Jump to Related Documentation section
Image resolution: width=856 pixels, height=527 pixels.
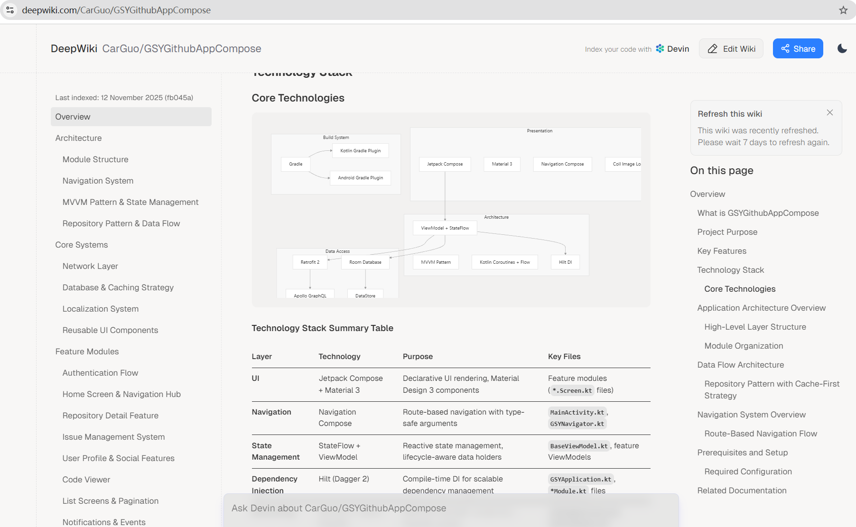click(742, 490)
